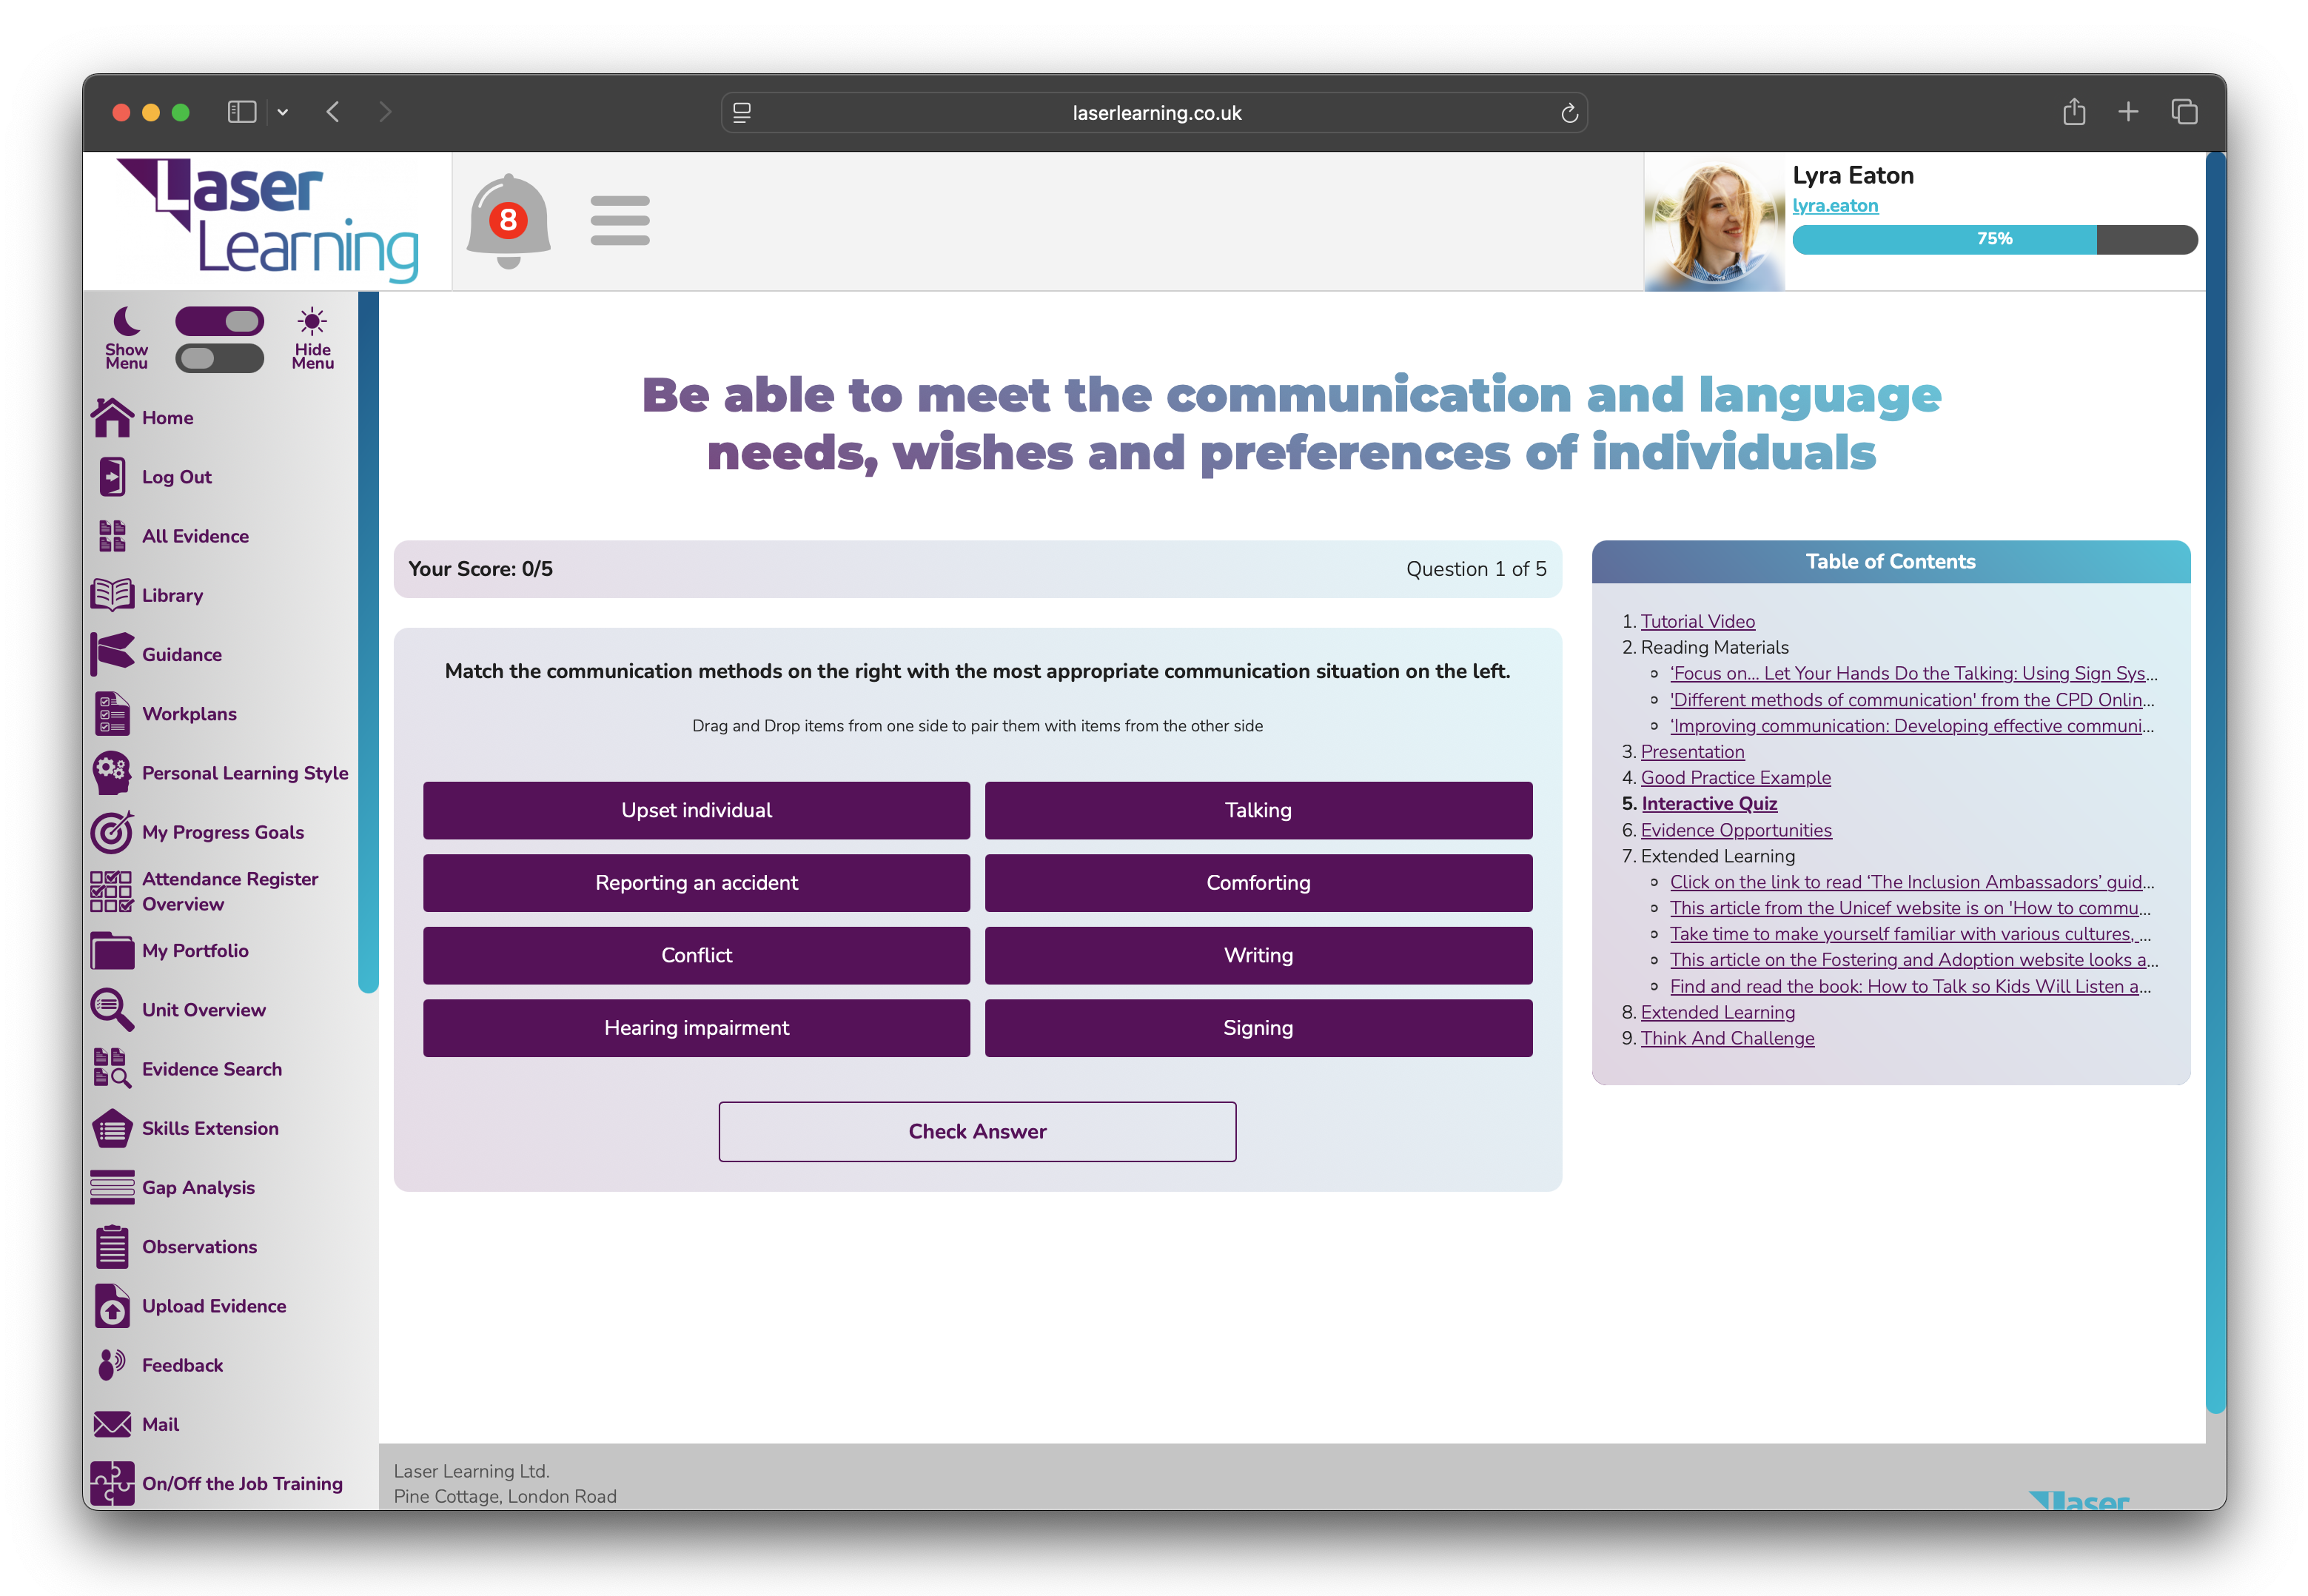Open Workplans from the sidebar menu
Image resolution: width=2308 pixels, height=1596 pixels.
189,713
